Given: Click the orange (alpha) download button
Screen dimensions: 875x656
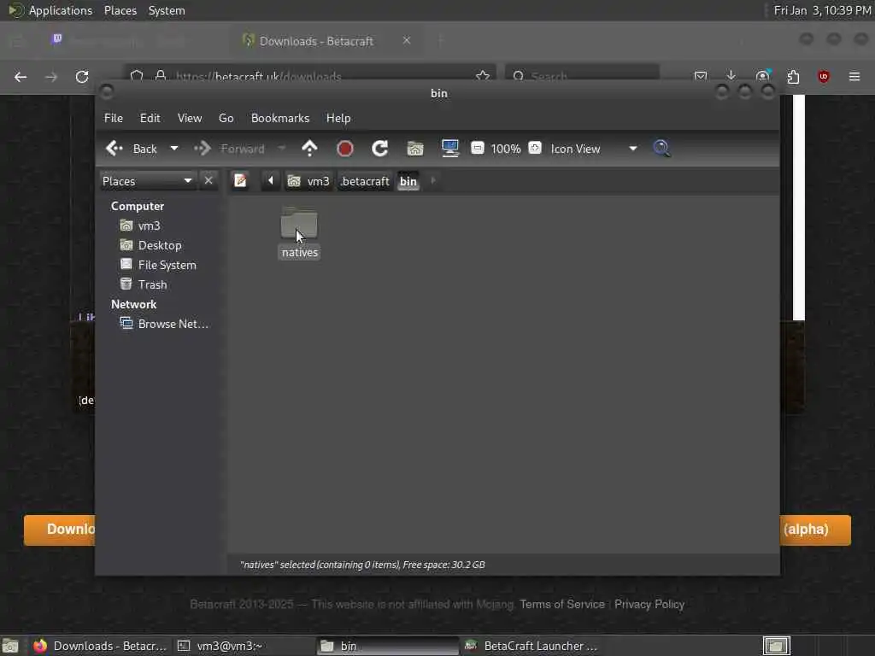Looking at the screenshot, I should pyautogui.click(x=815, y=530).
